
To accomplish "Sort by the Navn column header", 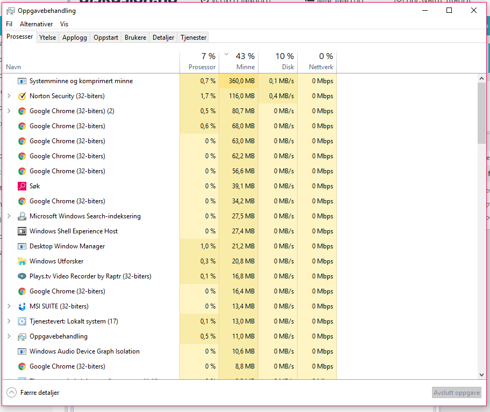I will click(91, 62).
